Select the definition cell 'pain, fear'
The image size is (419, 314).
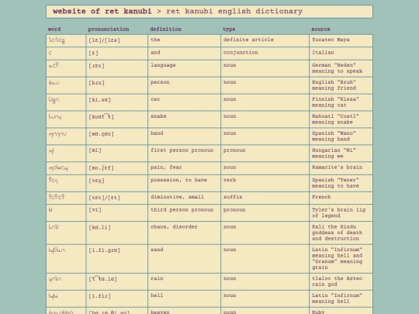[x=185, y=168]
